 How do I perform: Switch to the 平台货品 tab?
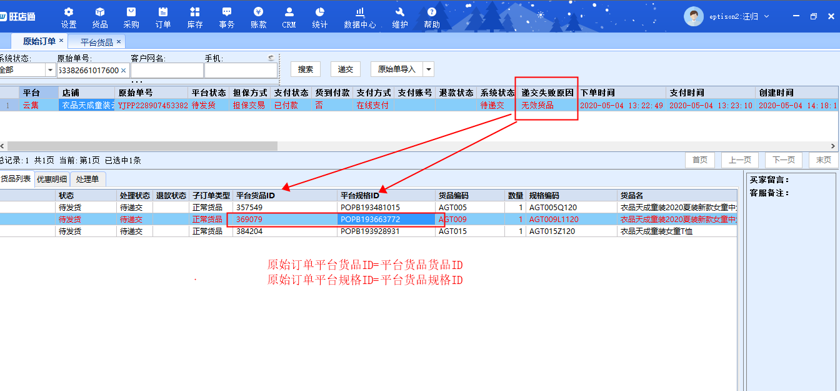(97, 42)
